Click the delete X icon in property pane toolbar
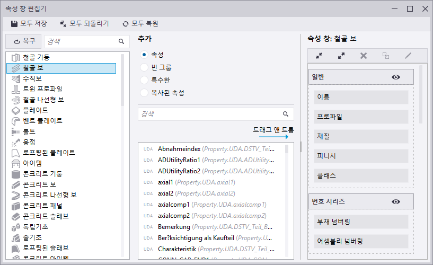The width and height of the screenshot is (433, 265). point(364,56)
